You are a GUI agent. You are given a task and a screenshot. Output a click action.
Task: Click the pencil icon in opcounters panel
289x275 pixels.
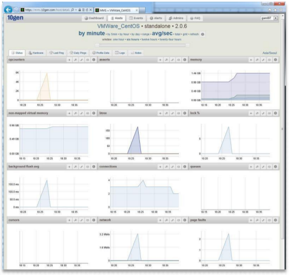pyautogui.click(x=81, y=60)
